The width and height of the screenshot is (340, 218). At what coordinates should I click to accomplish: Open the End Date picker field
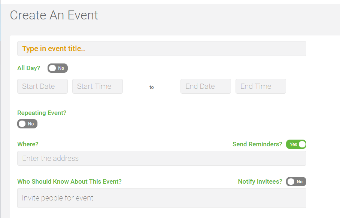pos(206,86)
